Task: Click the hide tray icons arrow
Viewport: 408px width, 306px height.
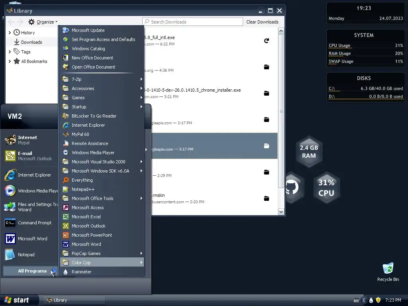Action: click(x=364, y=300)
